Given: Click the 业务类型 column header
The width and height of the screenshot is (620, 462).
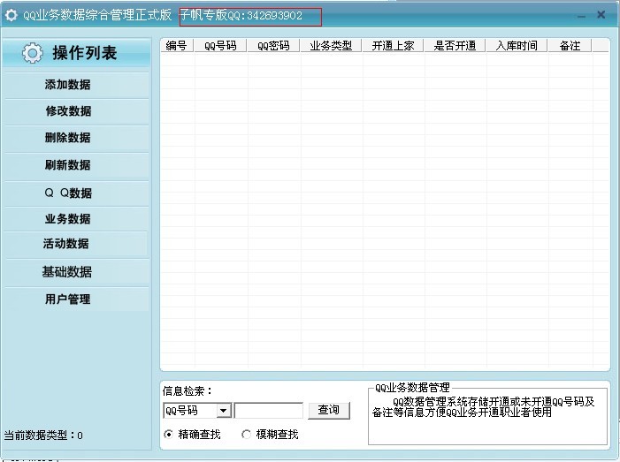Looking at the screenshot, I should [x=331, y=46].
